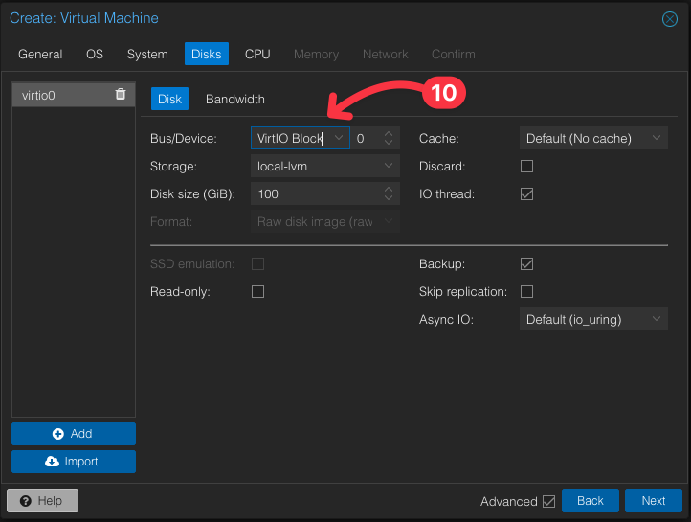The width and height of the screenshot is (691, 522).
Task: Enable Skip replication checkbox
Action: point(526,291)
